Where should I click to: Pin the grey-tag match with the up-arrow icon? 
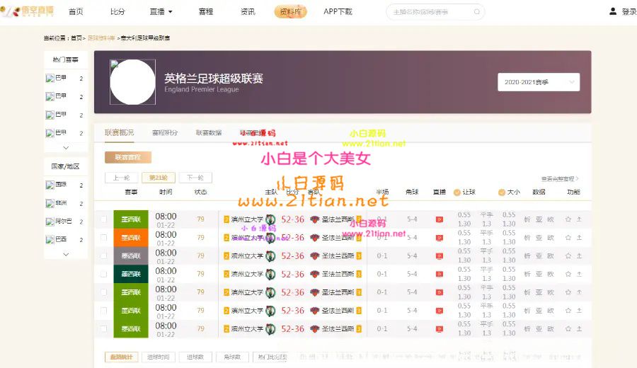pos(579,256)
